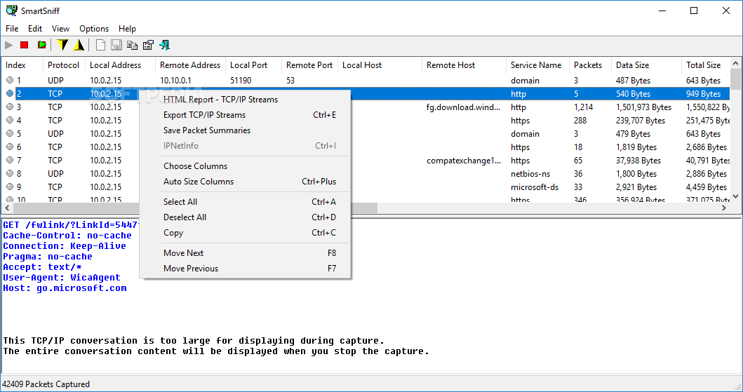Choose Select All in context menu

click(x=245, y=202)
